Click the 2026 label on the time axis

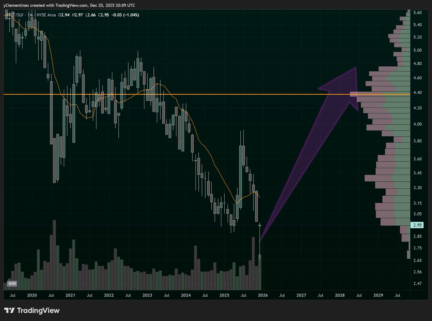262,295
